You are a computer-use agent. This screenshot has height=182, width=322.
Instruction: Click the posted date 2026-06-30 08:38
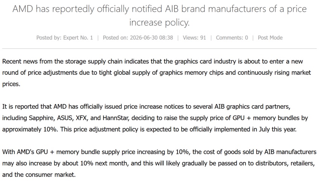pyautogui.click(x=151, y=38)
